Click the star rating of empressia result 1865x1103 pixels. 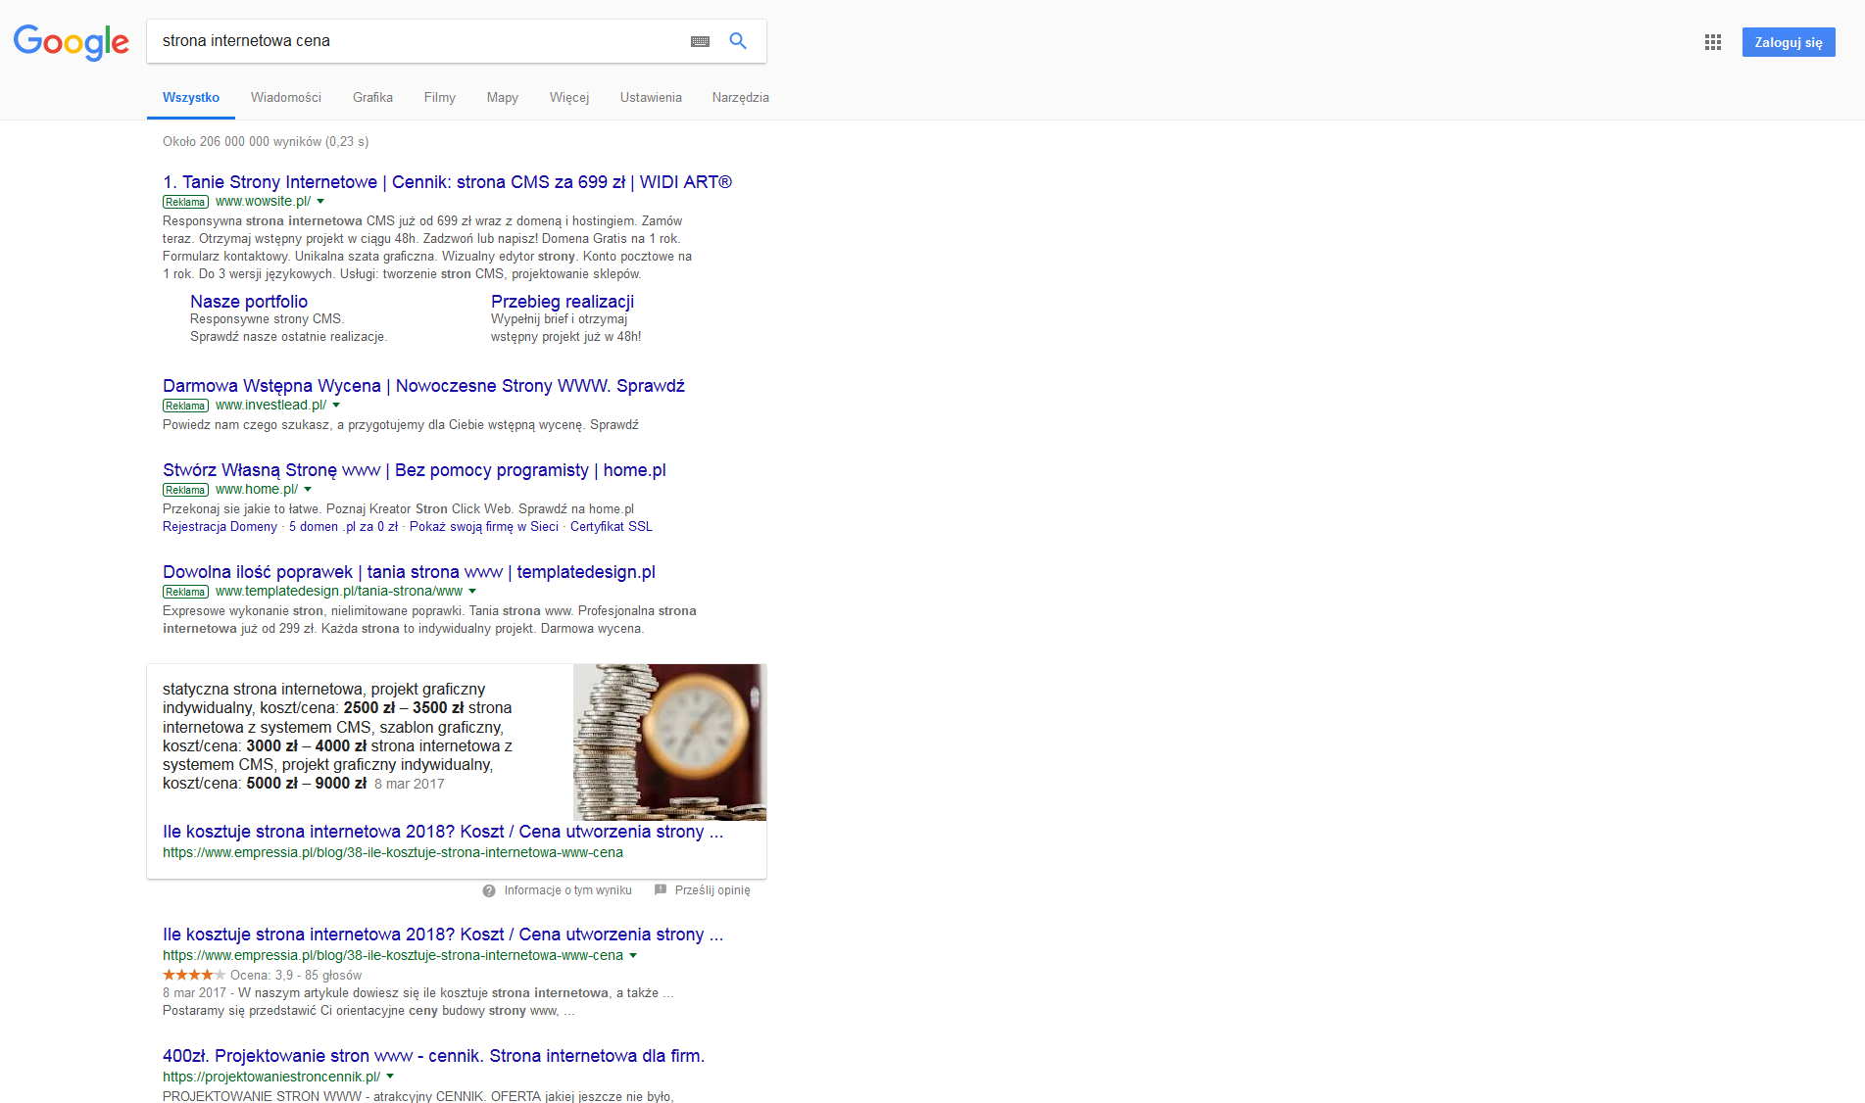194,975
